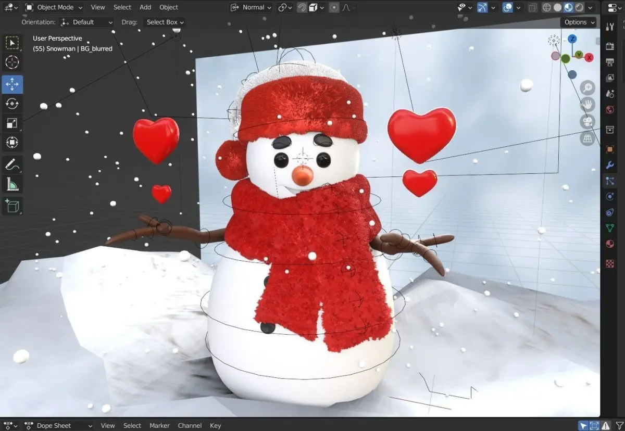Open the World properties tab
Screen dimensions: 625x431
[610, 109]
